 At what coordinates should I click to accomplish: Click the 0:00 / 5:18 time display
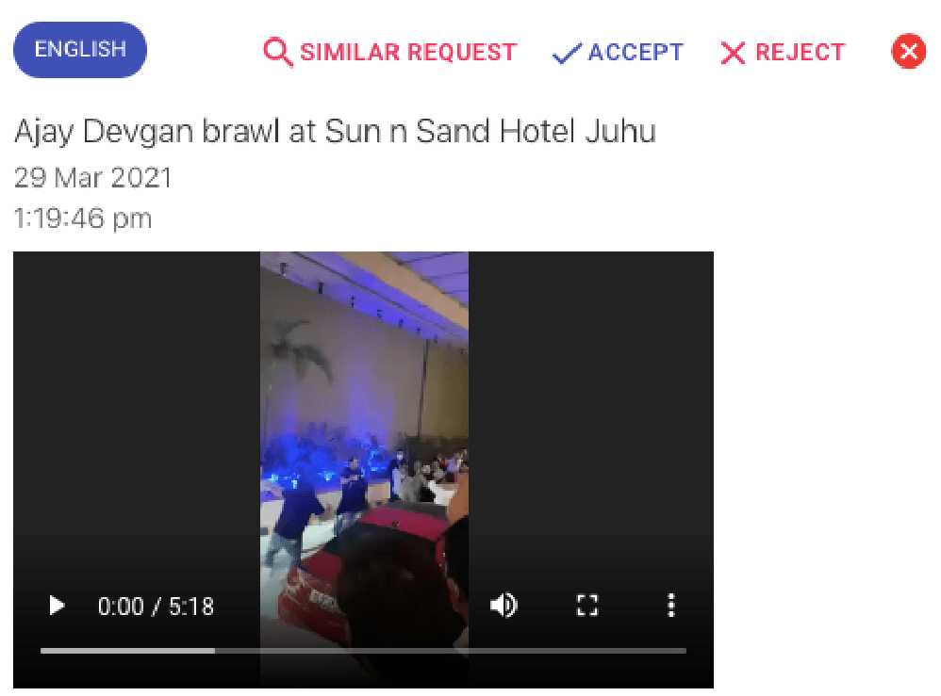[156, 607]
